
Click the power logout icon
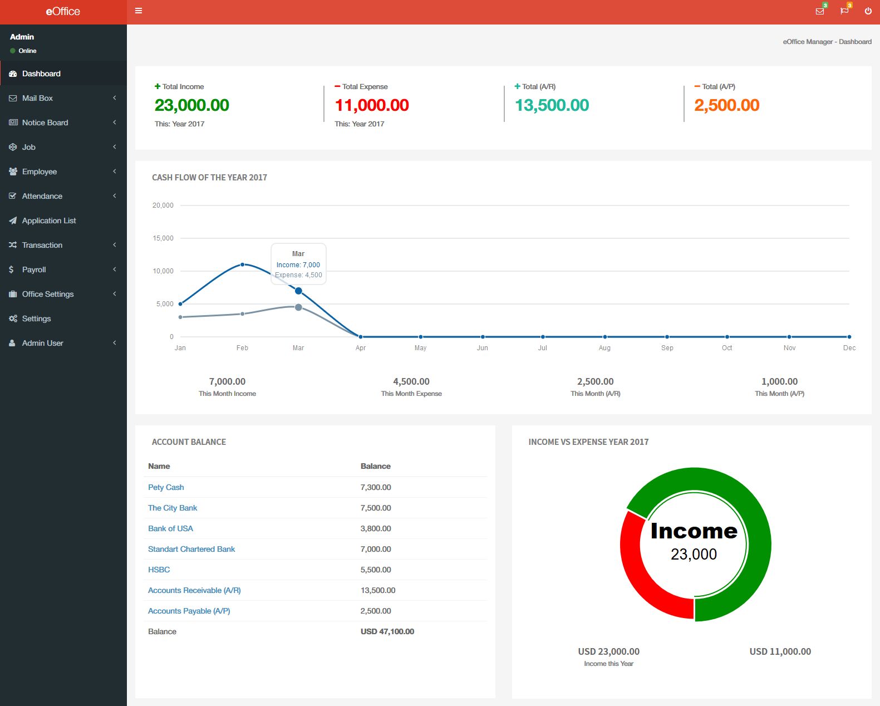868,11
